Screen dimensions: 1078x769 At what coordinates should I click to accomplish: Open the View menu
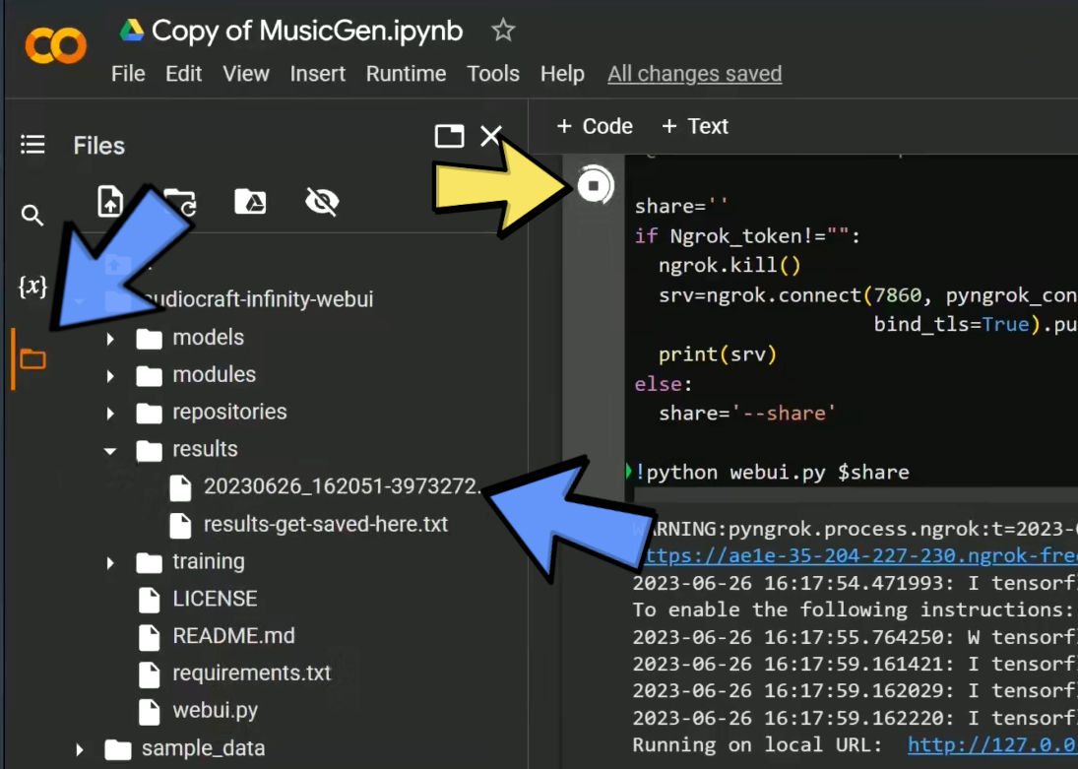(x=245, y=74)
